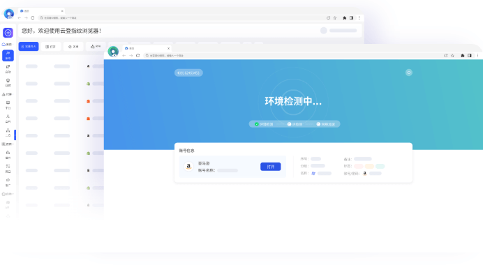Bookmark star in the front browser window

(452, 55)
